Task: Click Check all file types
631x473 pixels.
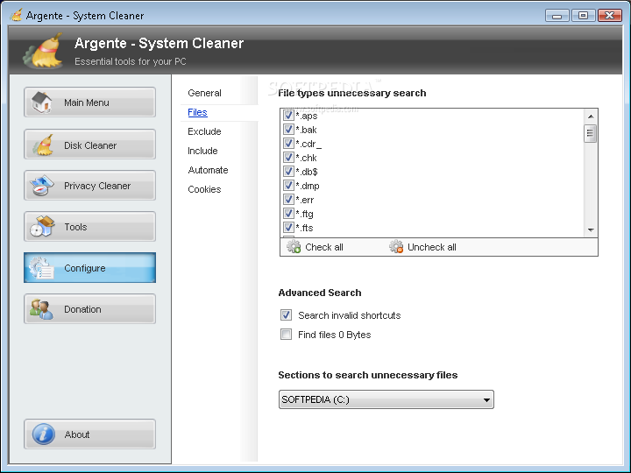Action: (315, 247)
